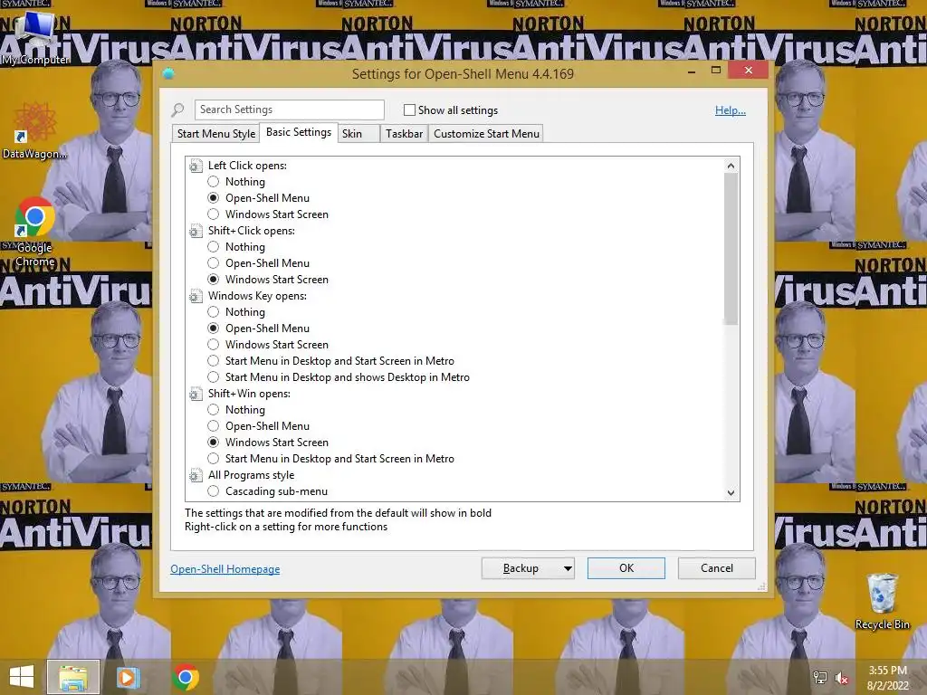Click the gear icon beside Shift+Click opens
This screenshot has height=695, width=927.
[196, 231]
